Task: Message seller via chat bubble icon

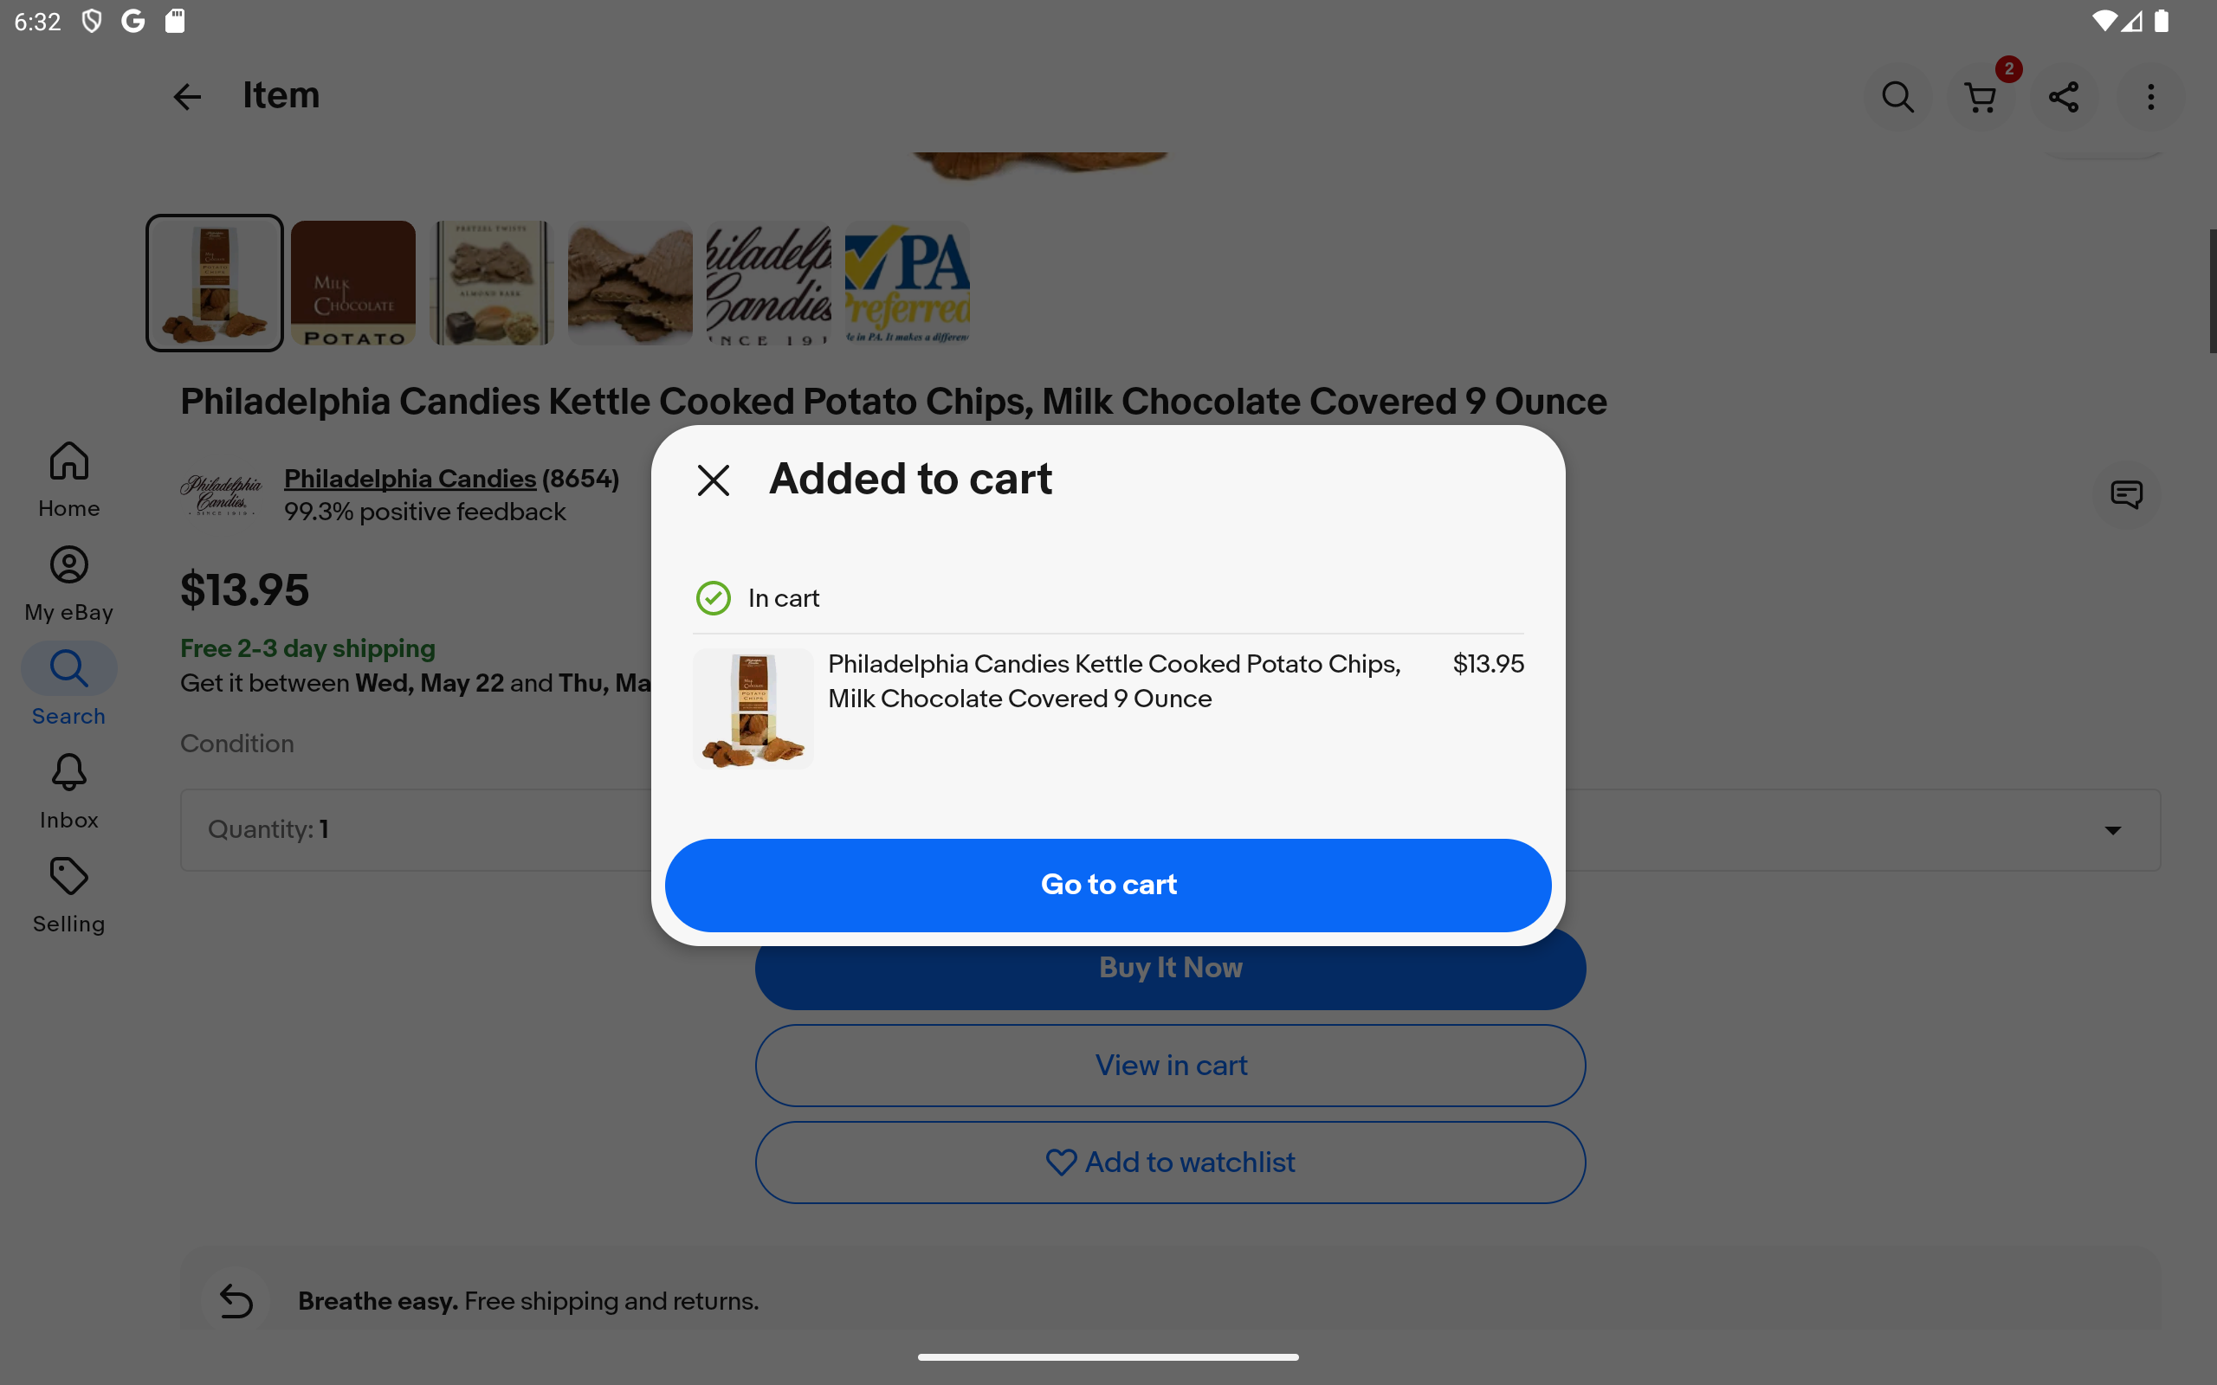Action: 2126,494
